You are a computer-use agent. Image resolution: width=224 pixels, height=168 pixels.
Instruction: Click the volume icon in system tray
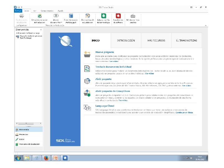click(x=191, y=158)
